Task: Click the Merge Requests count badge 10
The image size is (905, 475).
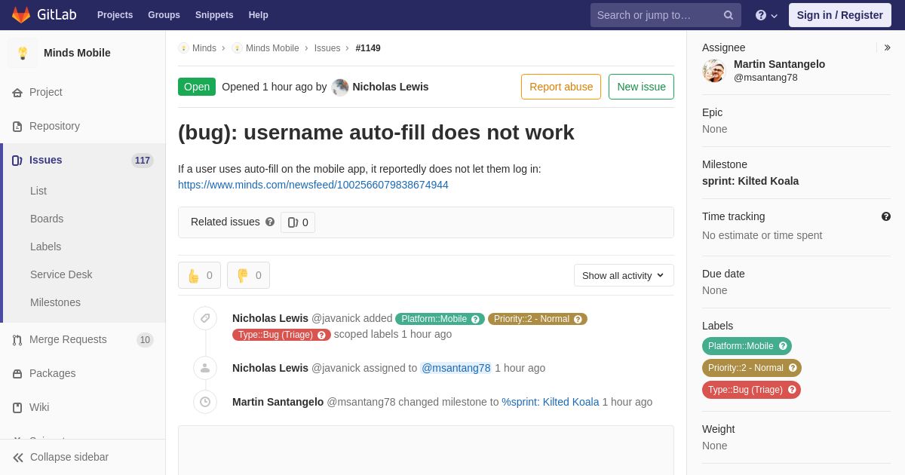Action: pyautogui.click(x=145, y=340)
